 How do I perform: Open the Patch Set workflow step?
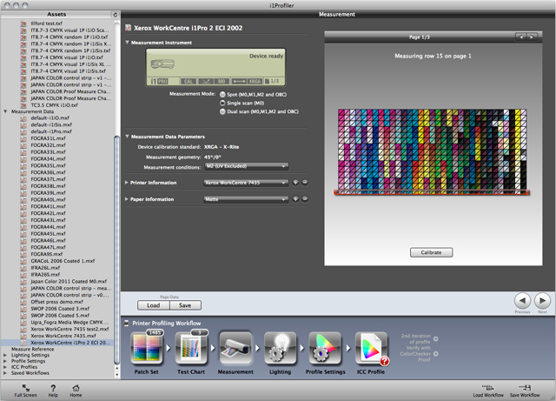click(147, 349)
